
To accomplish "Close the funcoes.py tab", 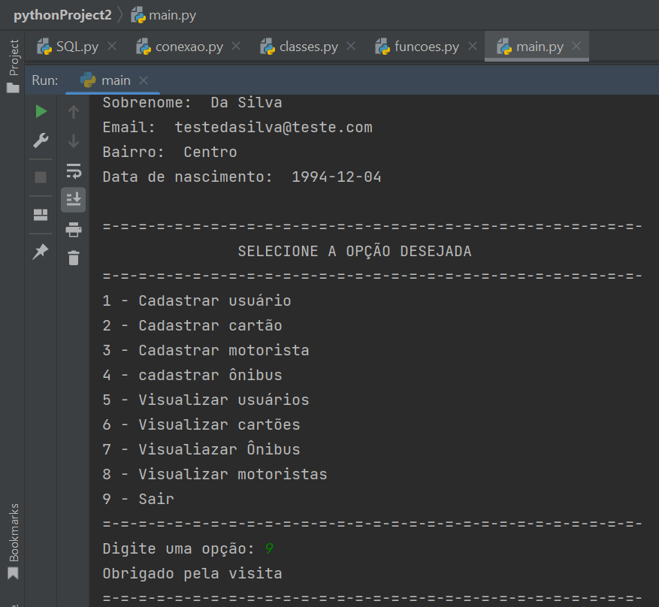I will [x=473, y=46].
